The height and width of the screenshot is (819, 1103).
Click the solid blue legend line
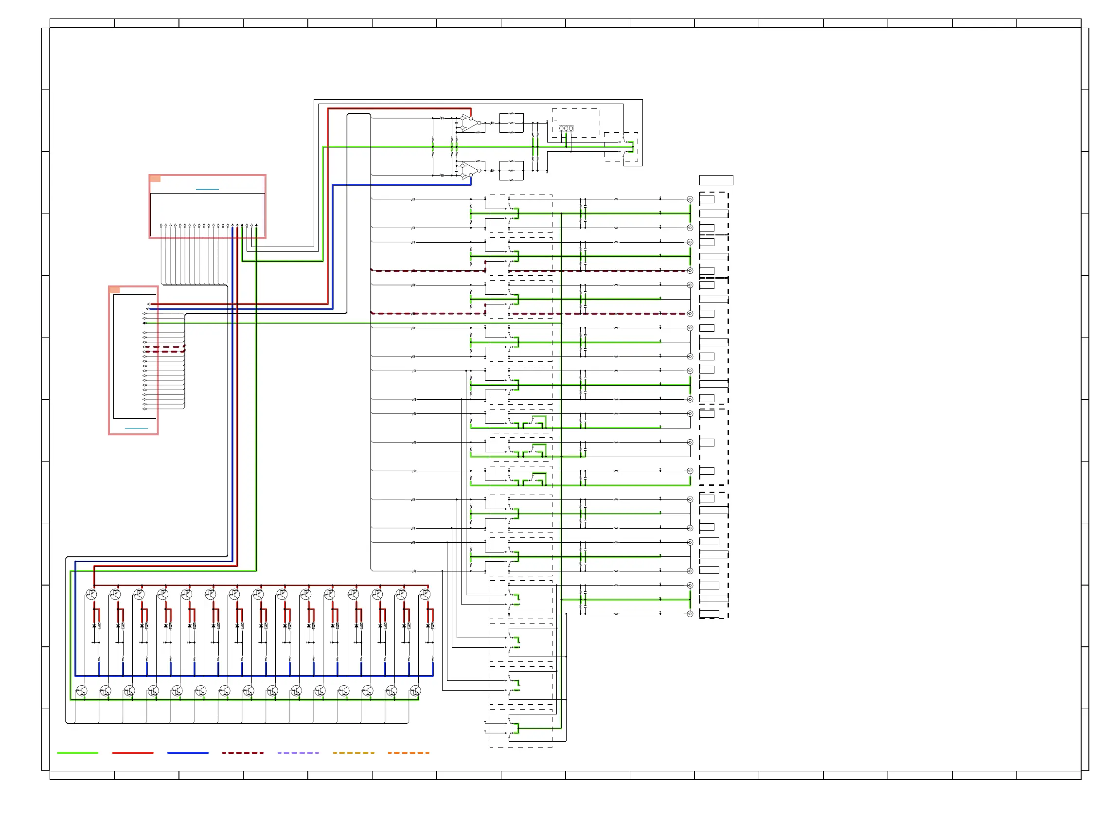click(x=188, y=752)
